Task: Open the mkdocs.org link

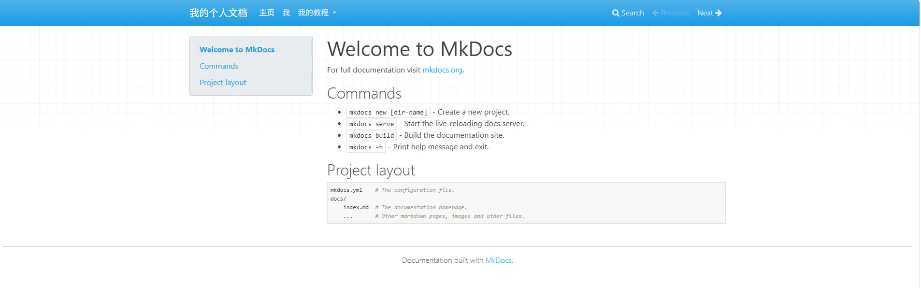Action: 442,70
